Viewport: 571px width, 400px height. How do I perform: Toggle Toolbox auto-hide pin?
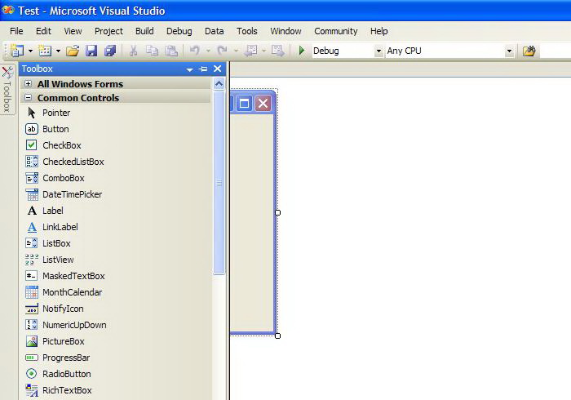tap(203, 69)
